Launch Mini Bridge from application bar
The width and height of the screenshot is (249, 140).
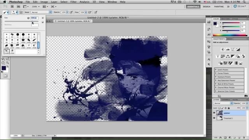tap(18, 7)
